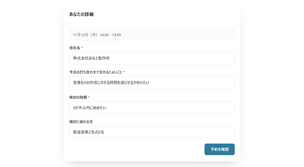
Task: Click the 会社名 label
Action: (75, 48)
